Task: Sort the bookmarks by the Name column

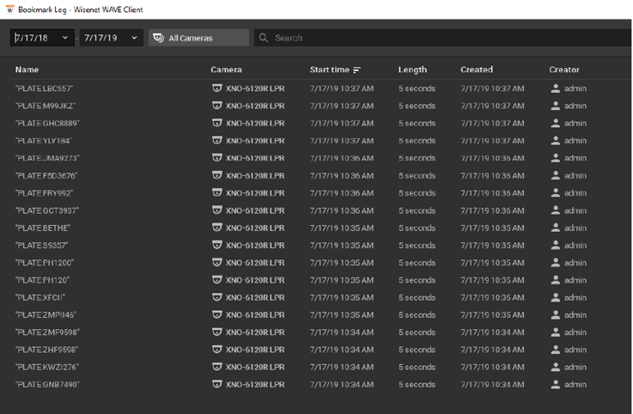Action: pos(27,70)
